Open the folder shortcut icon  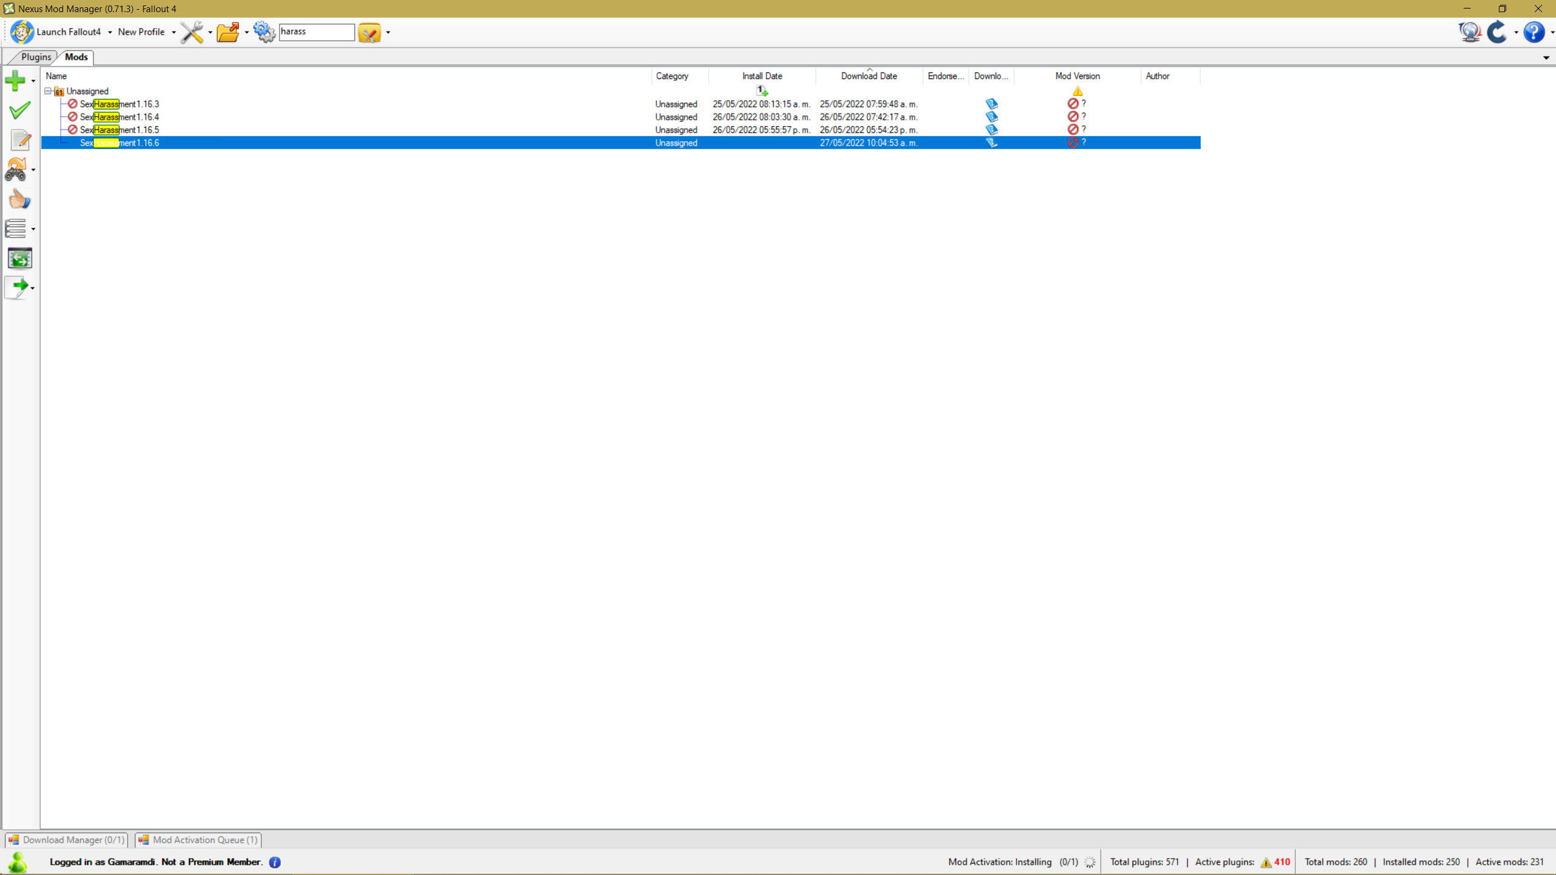tap(228, 32)
